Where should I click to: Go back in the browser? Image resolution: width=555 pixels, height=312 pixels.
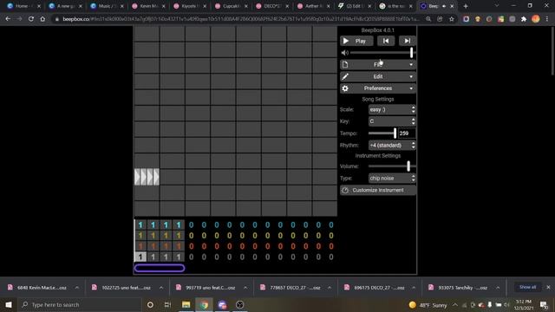click(x=8, y=19)
